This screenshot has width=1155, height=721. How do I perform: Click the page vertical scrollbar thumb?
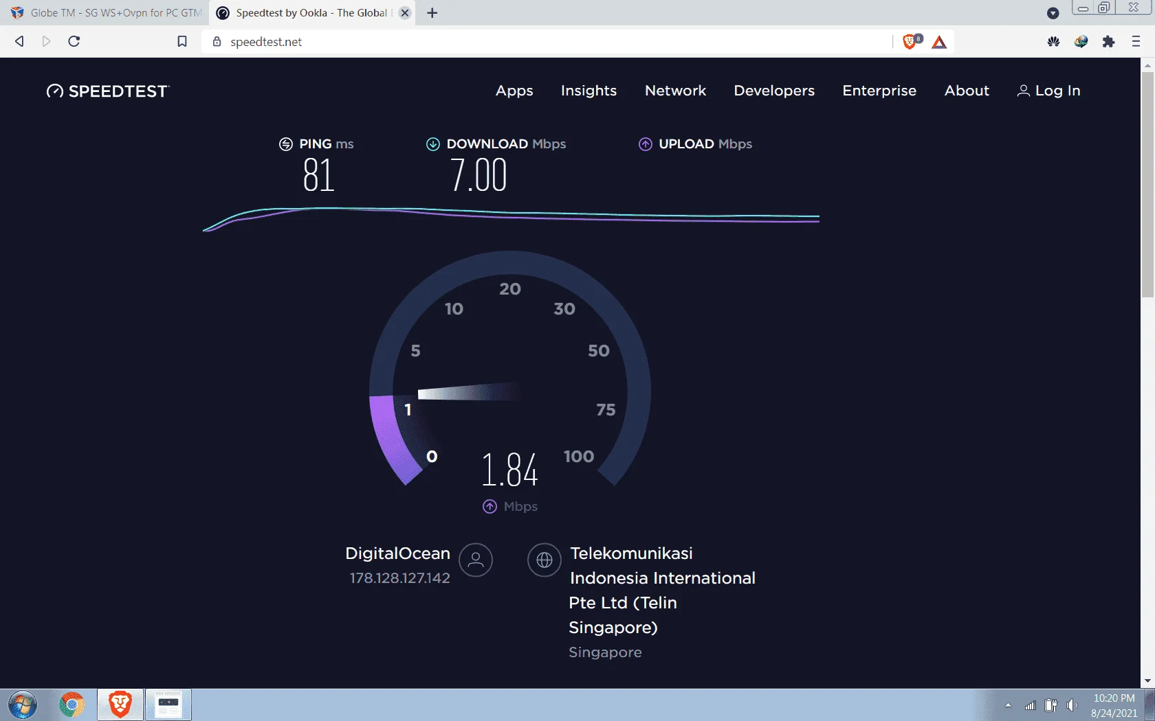point(1147,185)
